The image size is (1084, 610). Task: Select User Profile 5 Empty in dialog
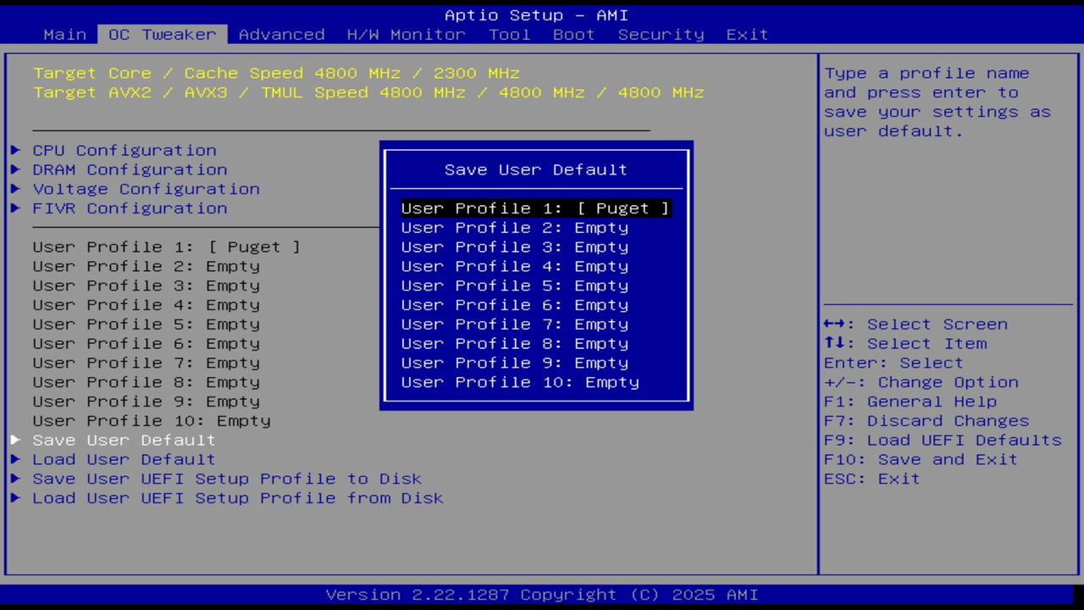[515, 286]
